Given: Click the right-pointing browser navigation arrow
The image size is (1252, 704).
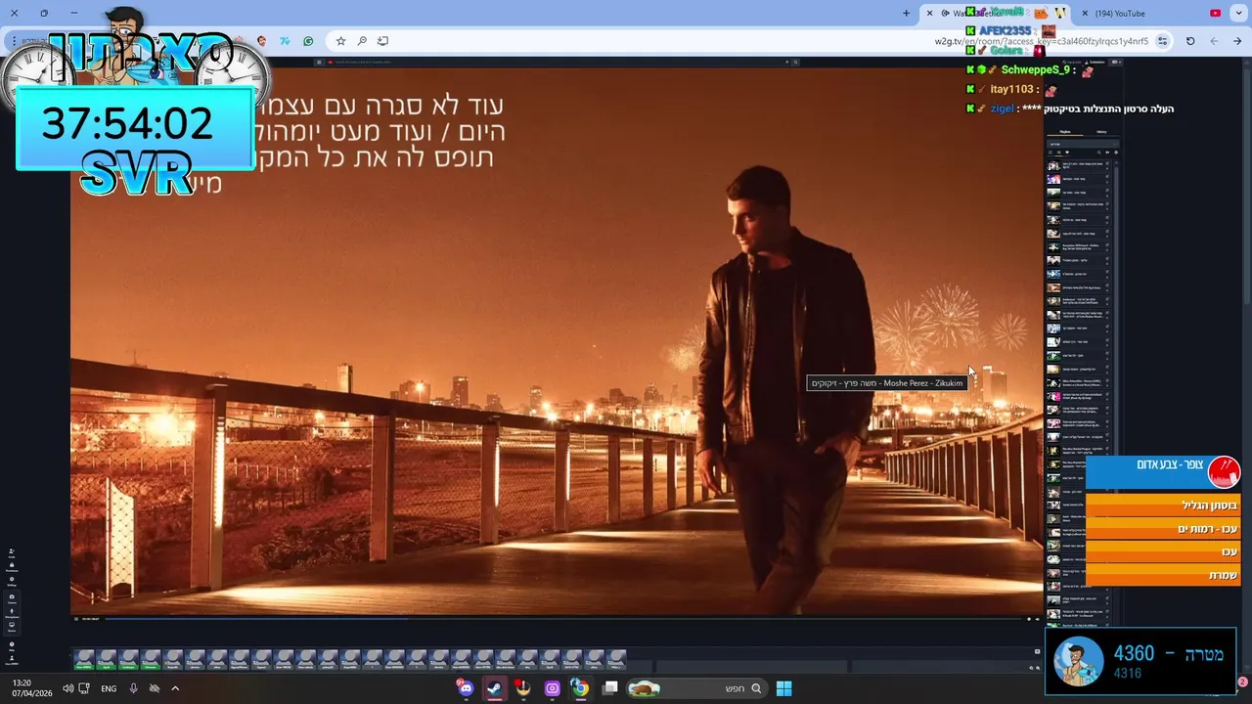Looking at the screenshot, I should (1237, 41).
